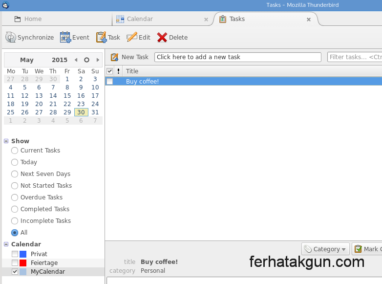Click the Personal category value
This screenshot has height=284, width=382.
(153, 271)
